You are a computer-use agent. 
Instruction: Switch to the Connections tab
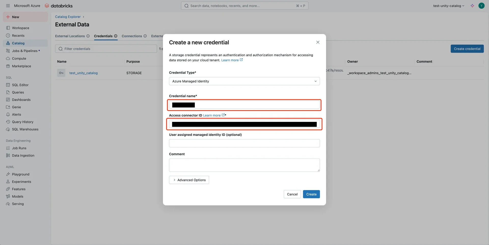[x=132, y=36]
